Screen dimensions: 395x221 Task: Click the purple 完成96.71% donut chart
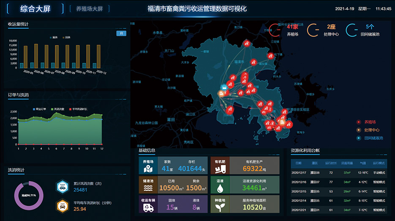29,196
